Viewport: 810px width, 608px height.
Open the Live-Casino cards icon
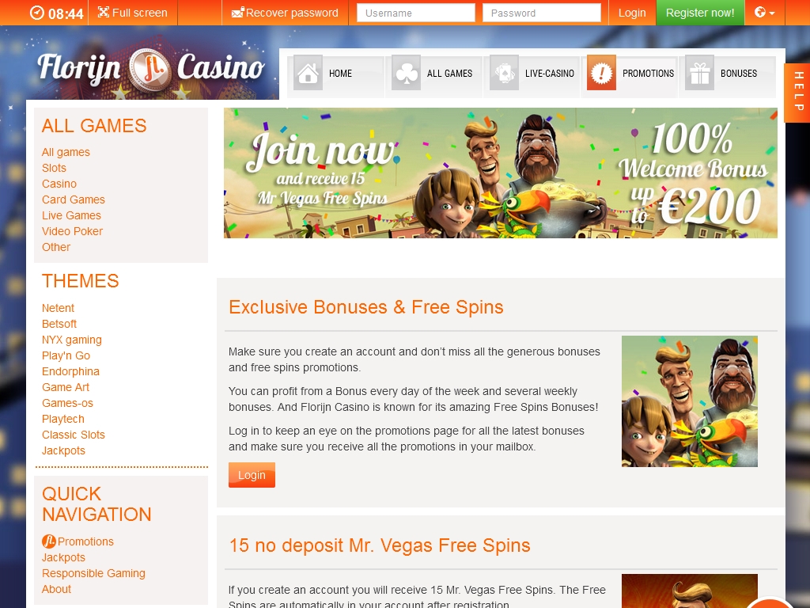504,73
